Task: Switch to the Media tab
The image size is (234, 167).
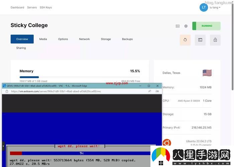Action: point(43,39)
